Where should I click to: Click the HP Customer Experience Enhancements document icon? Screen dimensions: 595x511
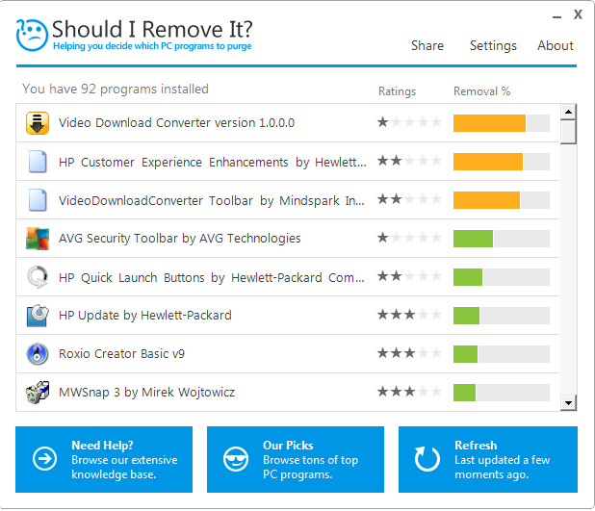(x=38, y=162)
